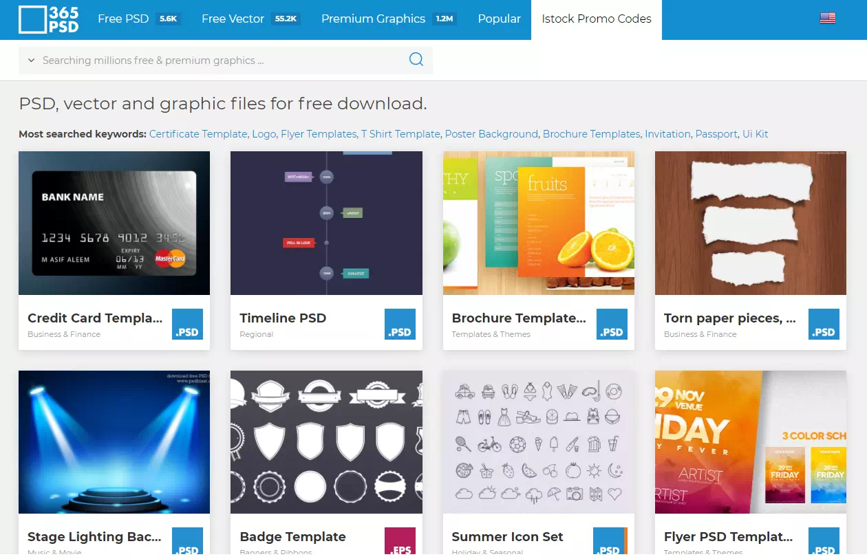Image resolution: width=867 pixels, height=559 pixels.
Task: Click the .PSD badge on Timeline PSD
Action: [x=400, y=325]
